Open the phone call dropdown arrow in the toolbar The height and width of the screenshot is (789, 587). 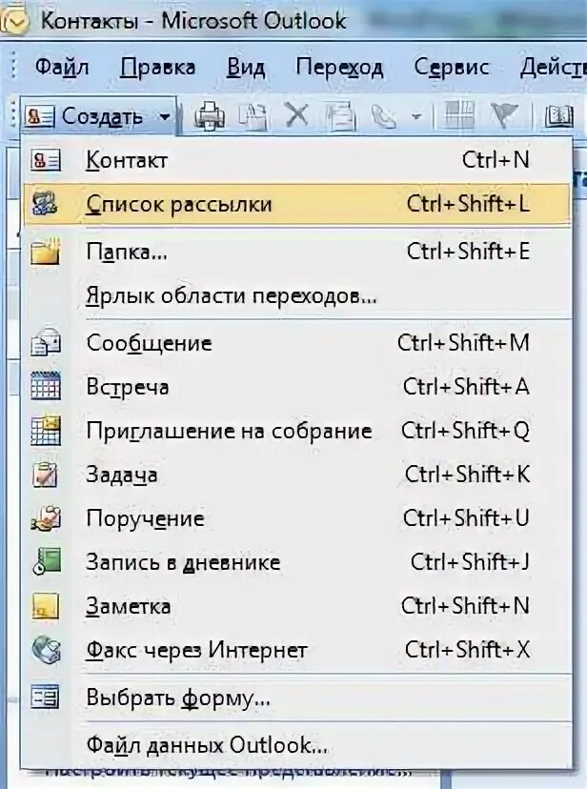click(415, 117)
